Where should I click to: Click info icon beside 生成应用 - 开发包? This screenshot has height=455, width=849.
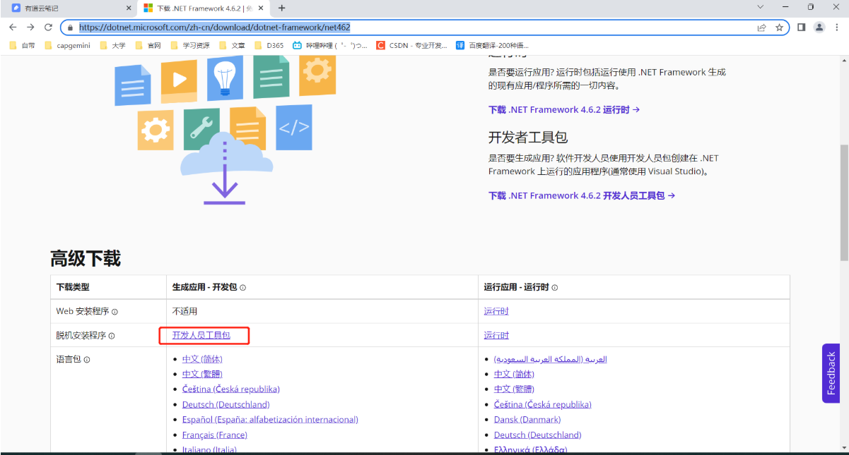242,288
